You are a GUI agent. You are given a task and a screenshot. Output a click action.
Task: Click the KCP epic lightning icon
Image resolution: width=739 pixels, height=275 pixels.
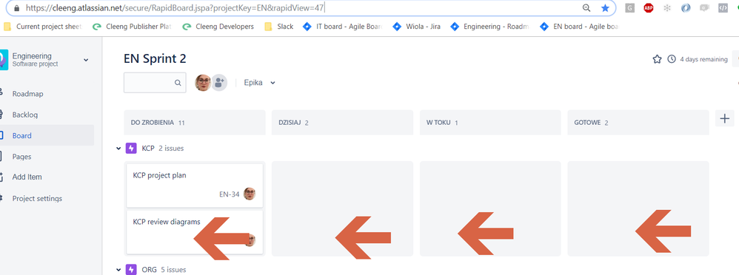131,149
